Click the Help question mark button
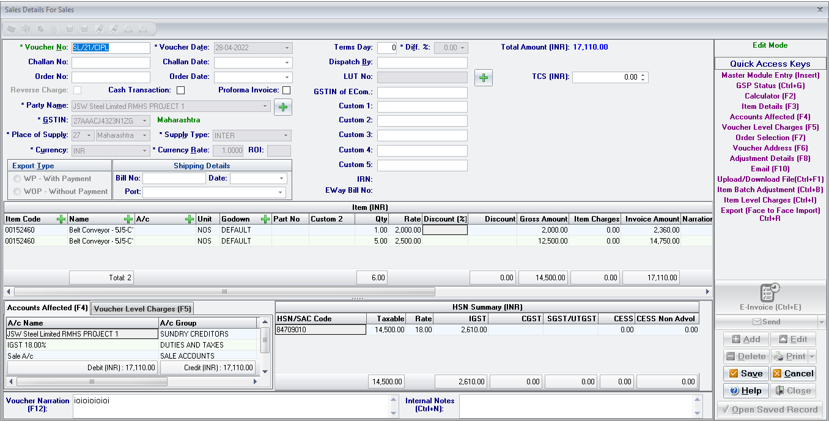829x421 pixels. point(745,390)
